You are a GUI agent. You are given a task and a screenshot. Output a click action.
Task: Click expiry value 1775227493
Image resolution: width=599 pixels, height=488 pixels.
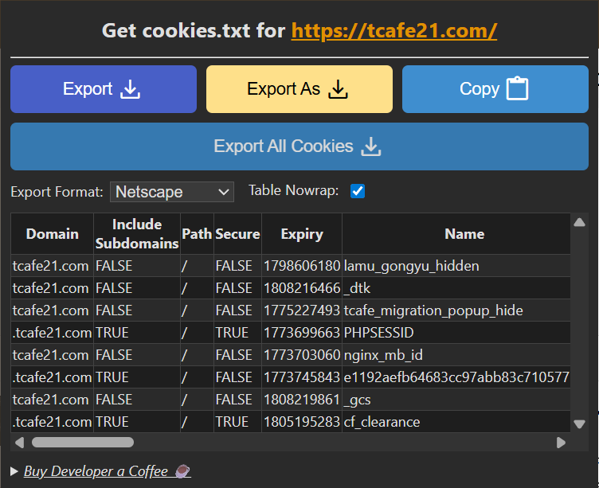(302, 310)
